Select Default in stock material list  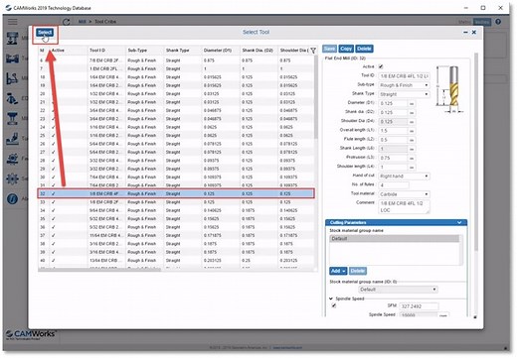coord(394,238)
